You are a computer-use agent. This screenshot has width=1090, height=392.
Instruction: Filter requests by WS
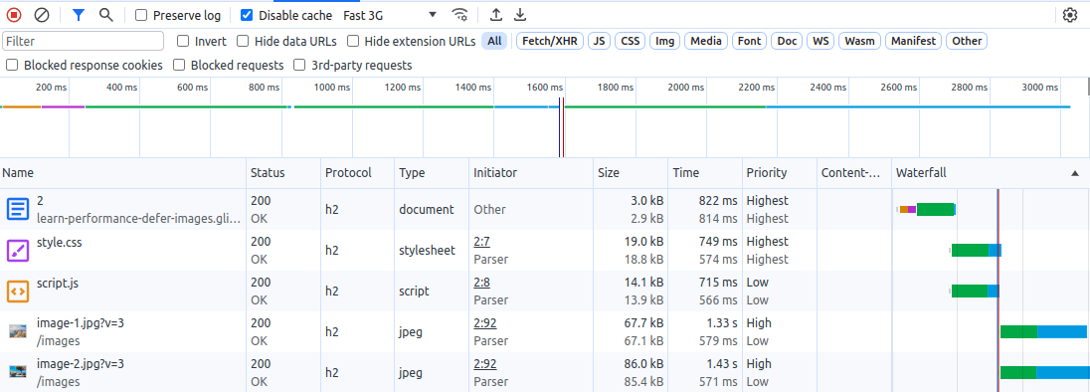coord(820,41)
